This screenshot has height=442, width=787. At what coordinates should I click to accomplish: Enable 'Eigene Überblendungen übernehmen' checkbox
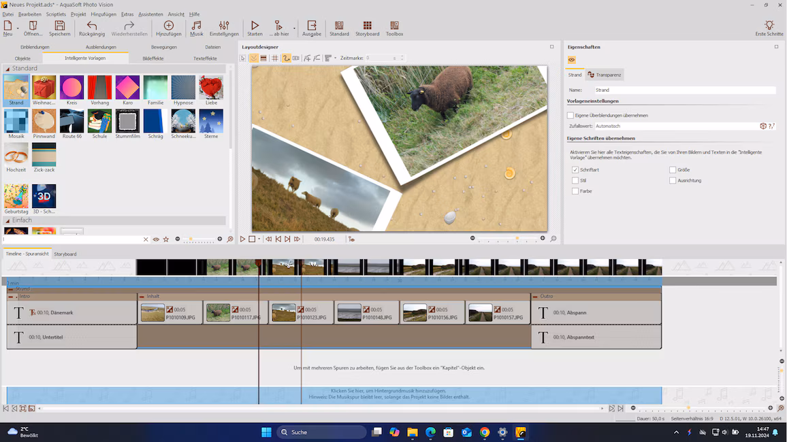[571, 116]
